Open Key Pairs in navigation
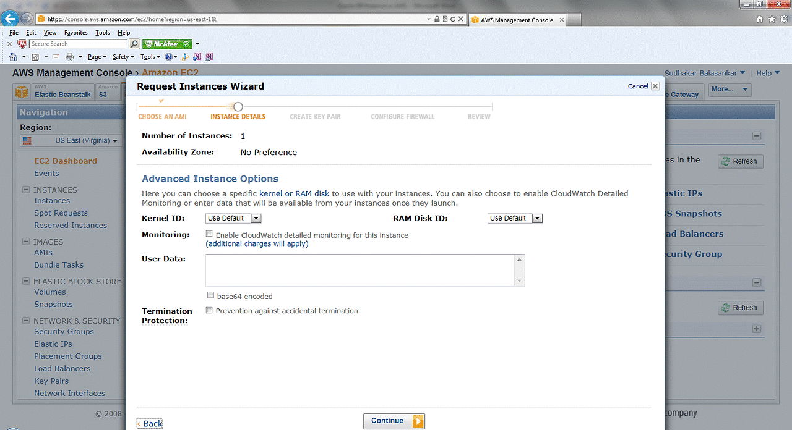The width and height of the screenshot is (792, 430). [51, 381]
